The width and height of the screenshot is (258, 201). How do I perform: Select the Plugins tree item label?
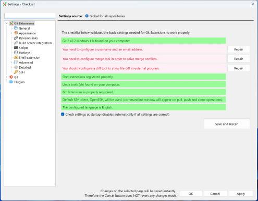pyautogui.click(x=19, y=82)
